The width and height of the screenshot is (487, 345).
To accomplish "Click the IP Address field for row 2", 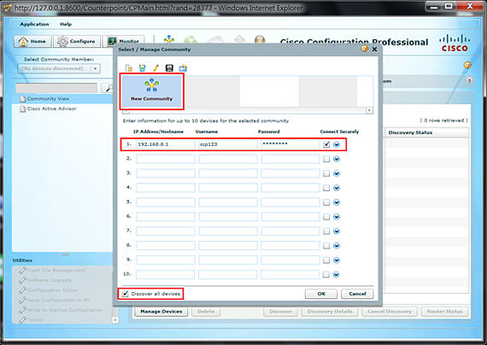I will point(166,159).
